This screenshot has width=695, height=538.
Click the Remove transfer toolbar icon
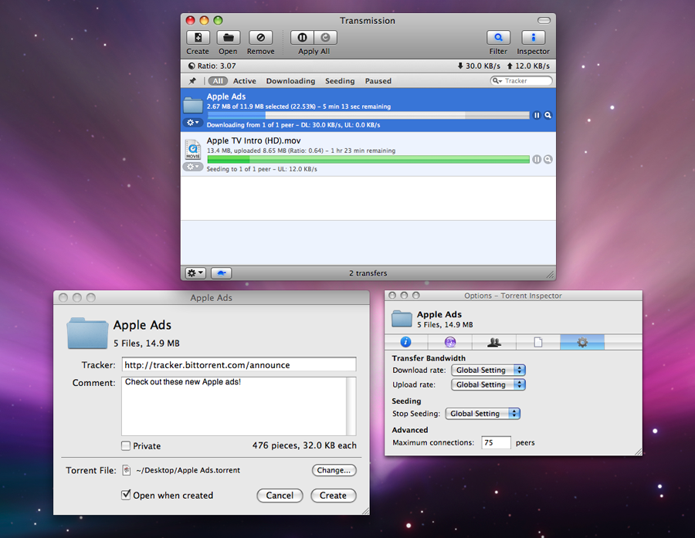(261, 38)
